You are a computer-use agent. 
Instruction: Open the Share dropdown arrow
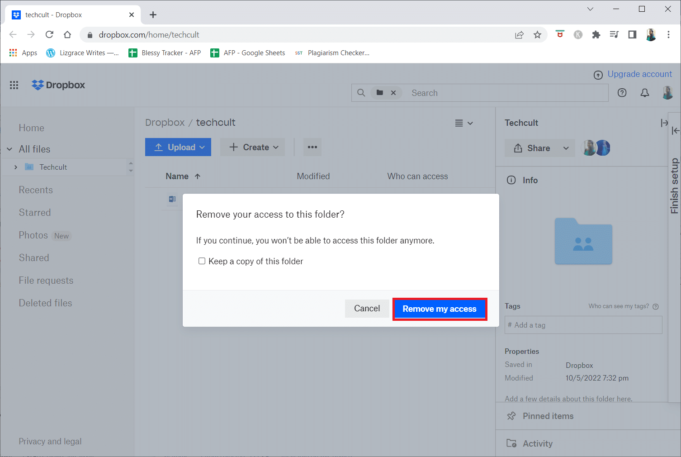pyautogui.click(x=566, y=148)
